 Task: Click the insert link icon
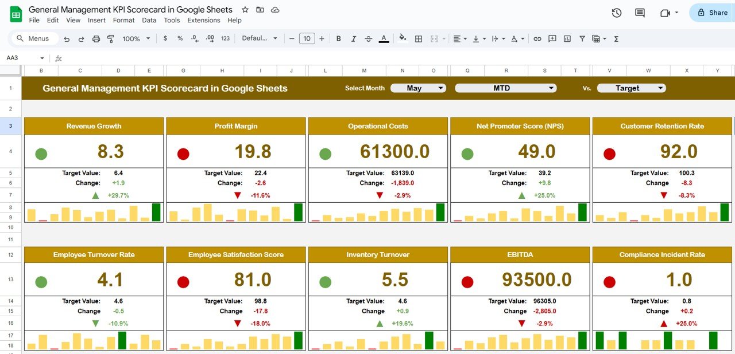(x=537, y=39)
